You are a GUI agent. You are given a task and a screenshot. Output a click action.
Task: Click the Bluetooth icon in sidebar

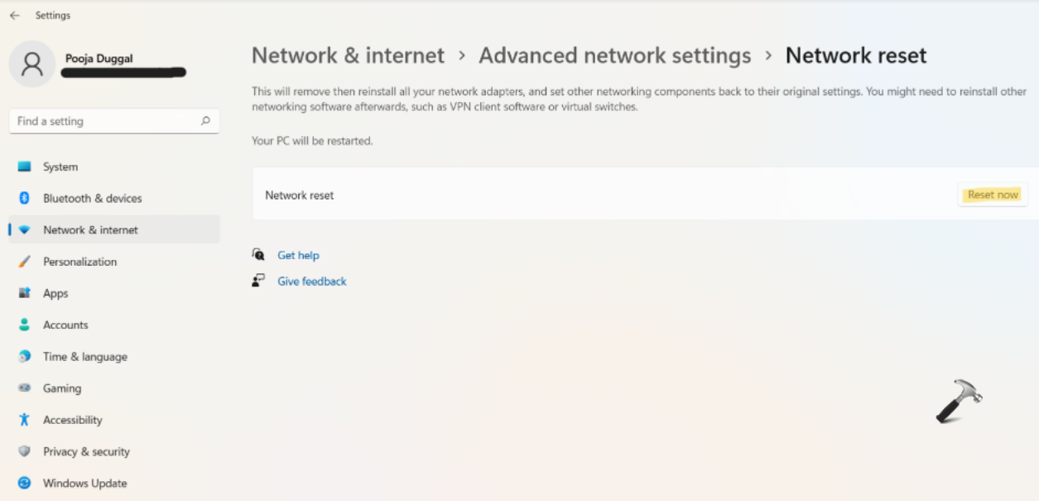tap(25, 199)
